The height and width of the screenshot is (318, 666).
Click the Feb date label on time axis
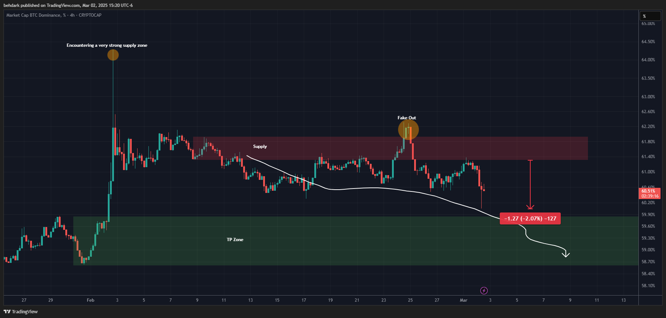click(x=91, y=300)
